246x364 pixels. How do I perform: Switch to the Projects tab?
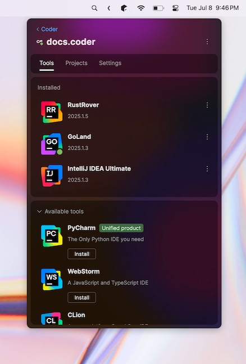pos(76,63)
